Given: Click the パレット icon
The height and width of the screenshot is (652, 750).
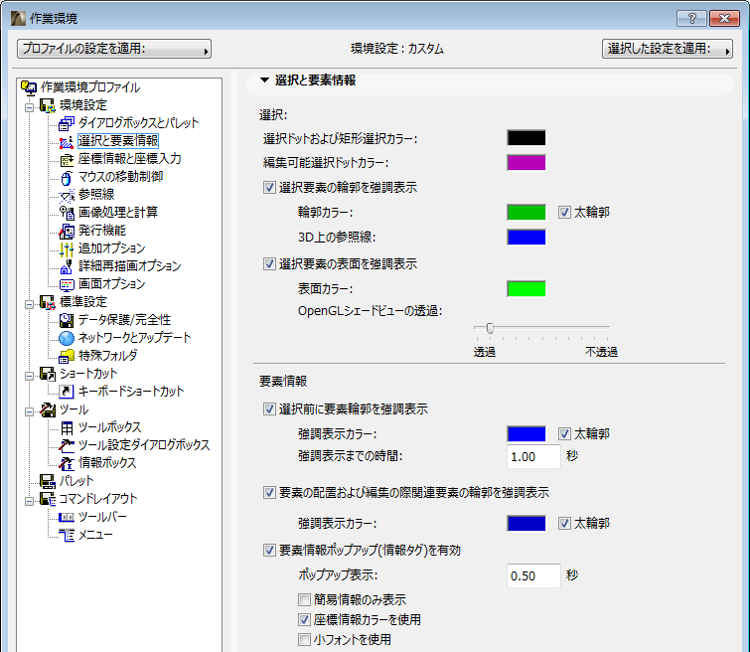Looking at the screenshot, I should point(47,481).
